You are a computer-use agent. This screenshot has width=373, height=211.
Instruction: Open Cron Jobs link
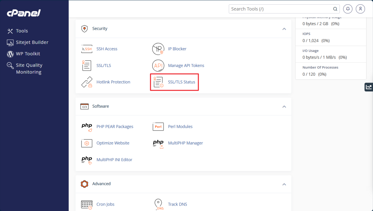pyautogui.click(x=105, y=204)
